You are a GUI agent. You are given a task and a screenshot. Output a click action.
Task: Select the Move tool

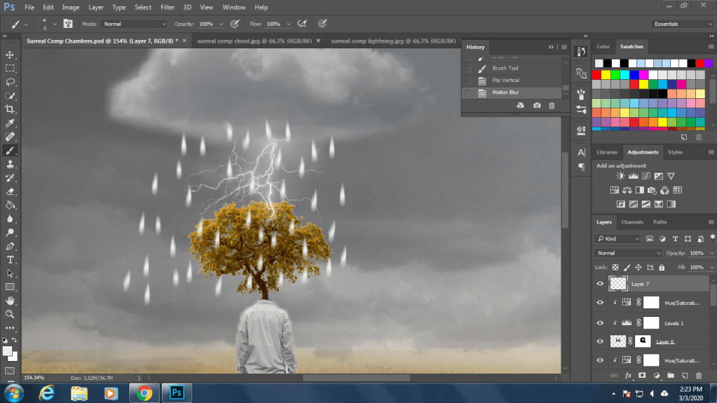11,55
